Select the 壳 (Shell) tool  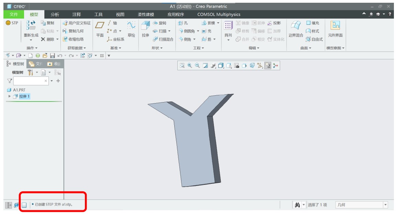coord(207,31)
